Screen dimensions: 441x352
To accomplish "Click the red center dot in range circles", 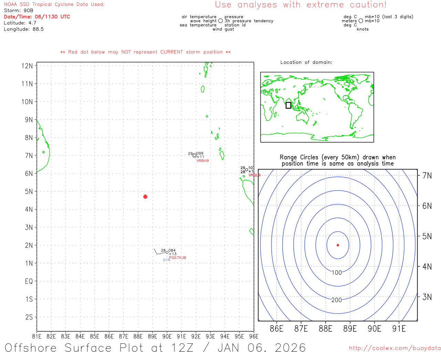I will [x=338, y=245].
